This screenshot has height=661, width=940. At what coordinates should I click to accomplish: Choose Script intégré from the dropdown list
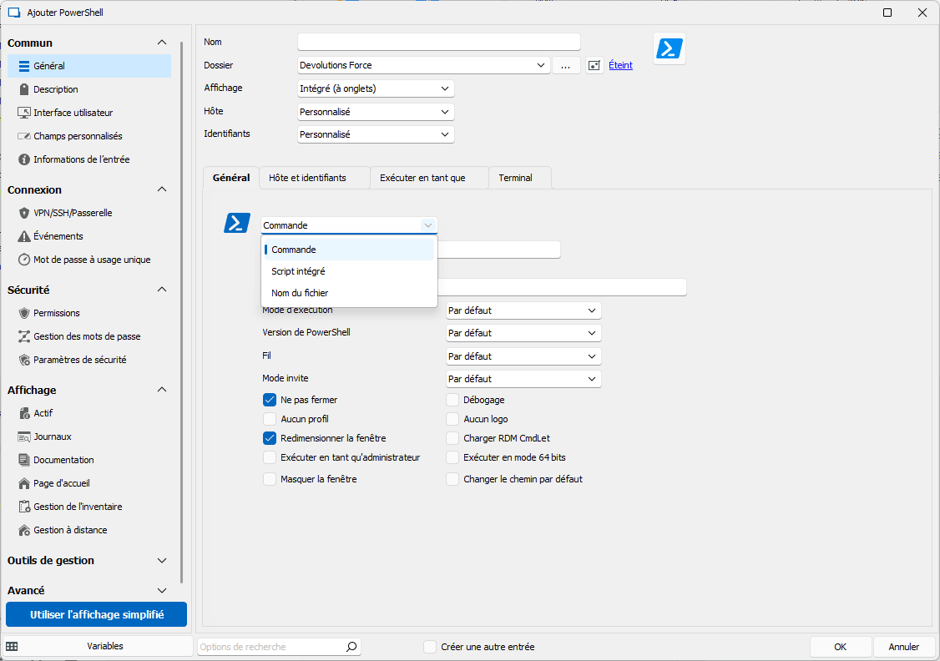click(298, 271)
